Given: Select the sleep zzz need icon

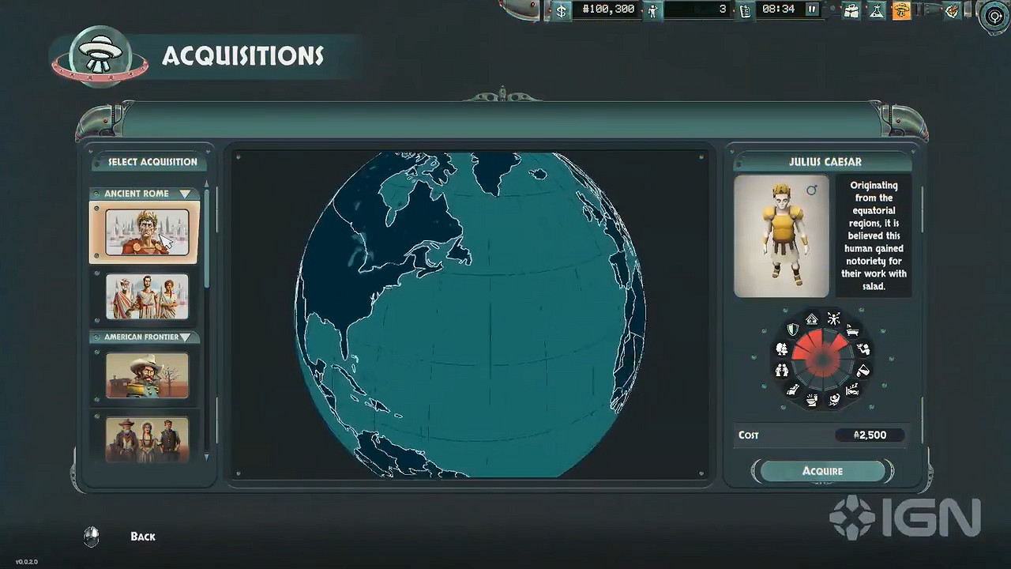Looking at the screenshot, I should pos(852,390).
